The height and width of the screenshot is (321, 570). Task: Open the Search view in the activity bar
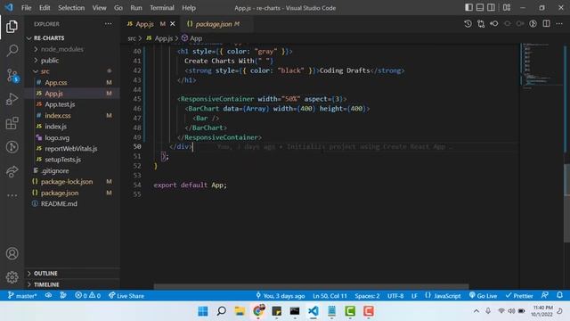click(12, 51)
